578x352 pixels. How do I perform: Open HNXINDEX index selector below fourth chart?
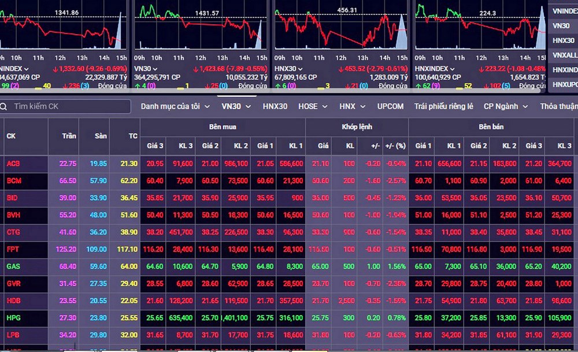[x=435, y=69]
